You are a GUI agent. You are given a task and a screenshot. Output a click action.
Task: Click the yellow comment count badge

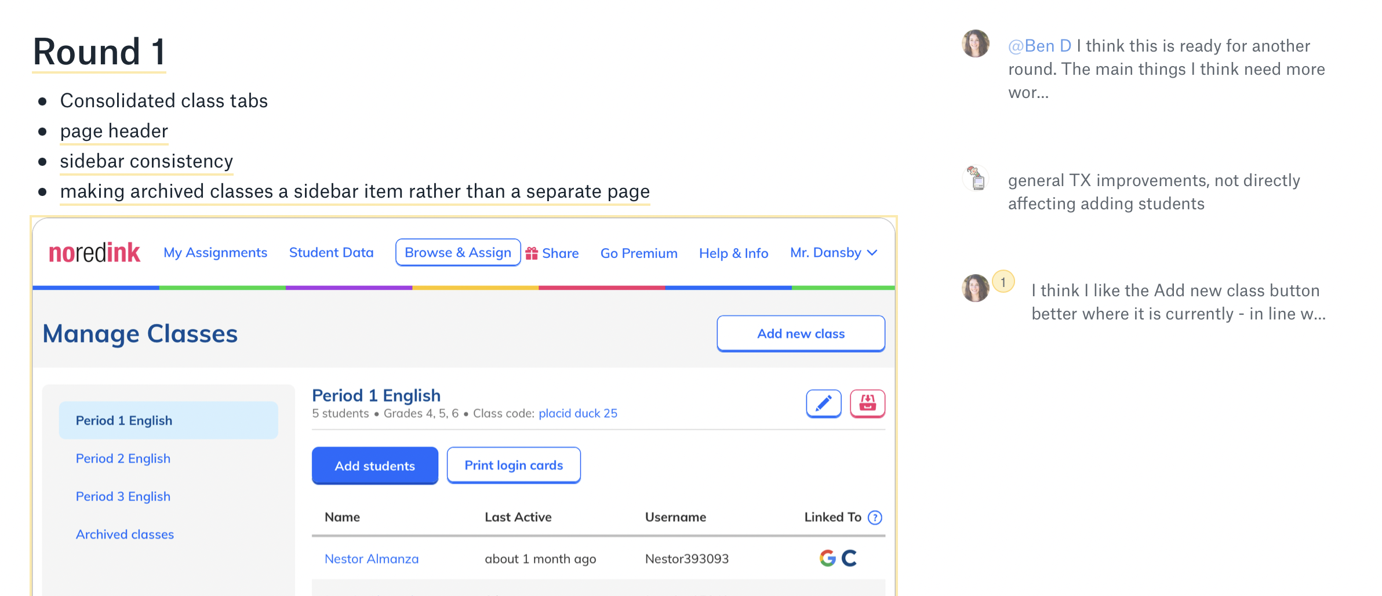coord(1003,282)
